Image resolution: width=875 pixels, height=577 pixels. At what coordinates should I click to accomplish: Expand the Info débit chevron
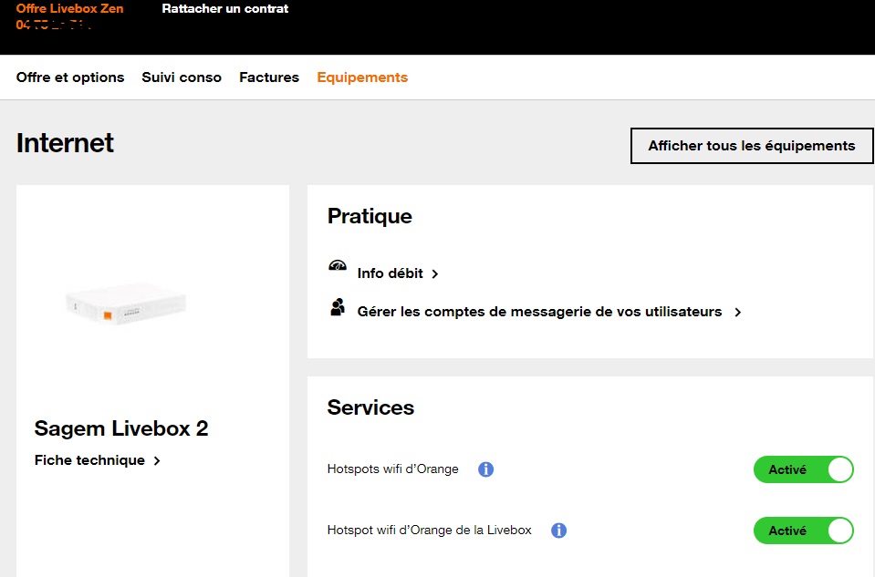tap(435, 273)
